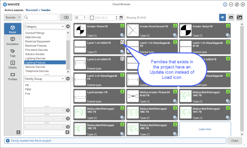Open the Details section
Viewport: 247px width, 148px height.
[x=12, y=65]
